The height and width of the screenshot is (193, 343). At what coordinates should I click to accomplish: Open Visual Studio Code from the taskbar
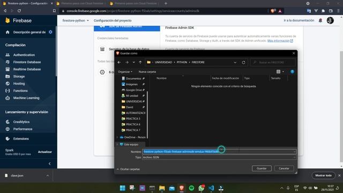[211, 188]
